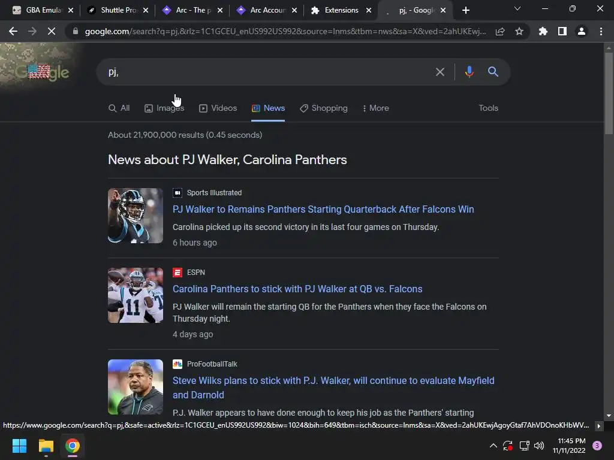The width and height of the screenshot is (614, 460).
Task: Click the ESPN source label
Action: click(x=196, y=273)
